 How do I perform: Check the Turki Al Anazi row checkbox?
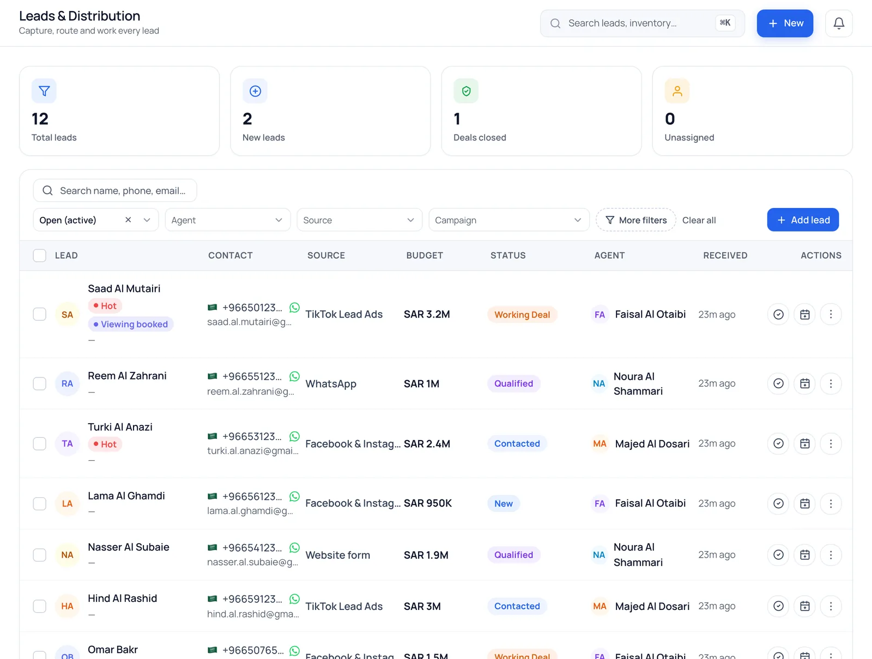coord(40,443)
